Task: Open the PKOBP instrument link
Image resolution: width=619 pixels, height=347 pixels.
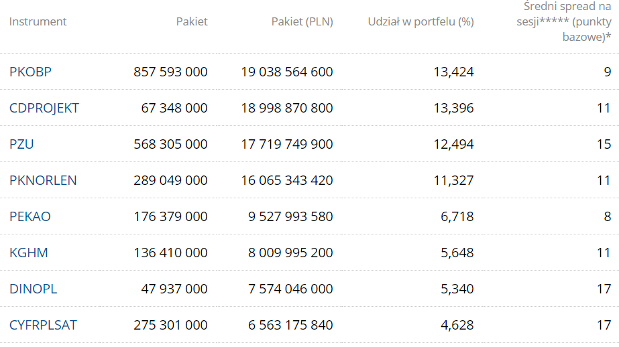Action: [x=30, y=72]
